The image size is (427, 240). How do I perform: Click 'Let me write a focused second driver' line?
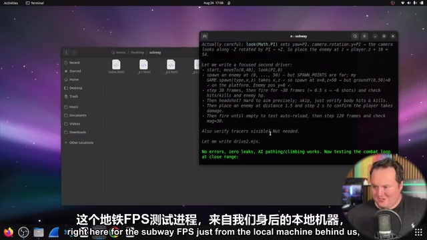pyautogui.click(x=247, y=65)
